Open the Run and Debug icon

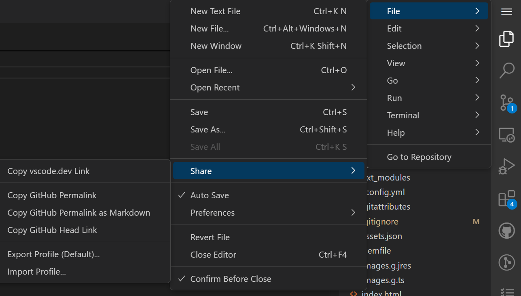506,166
